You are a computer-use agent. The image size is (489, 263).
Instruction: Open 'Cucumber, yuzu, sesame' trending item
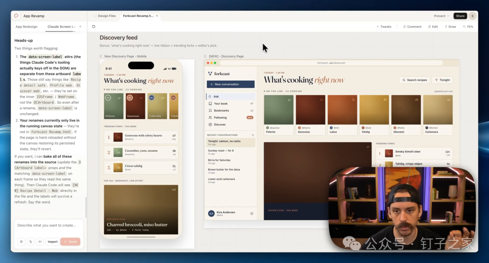coord(141,152)
